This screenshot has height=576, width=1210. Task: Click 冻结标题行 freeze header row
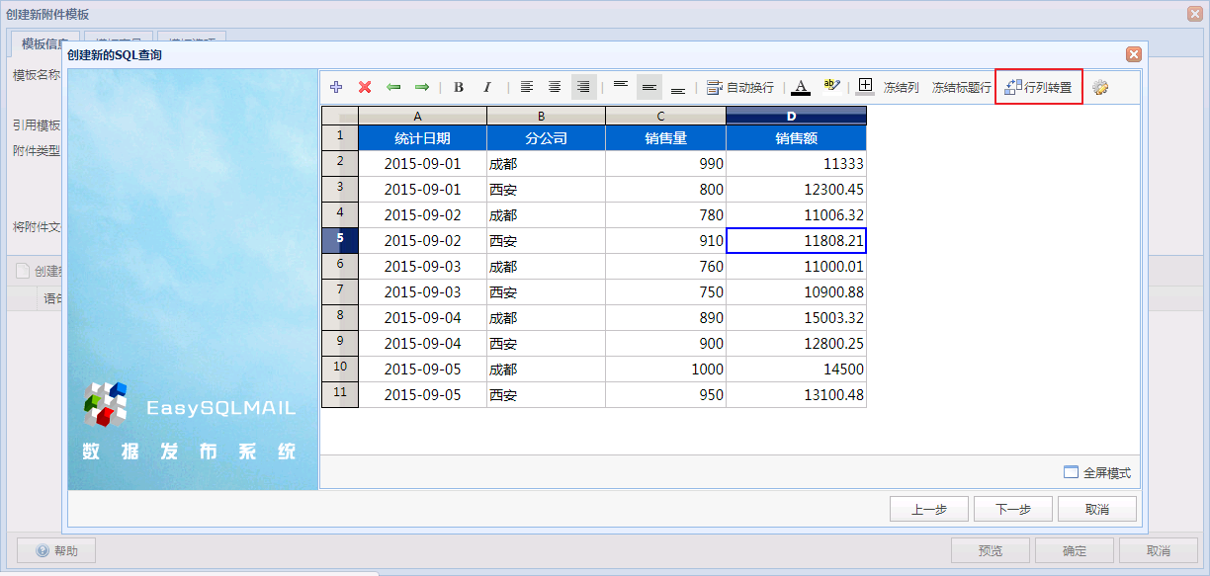coord(961,87)
